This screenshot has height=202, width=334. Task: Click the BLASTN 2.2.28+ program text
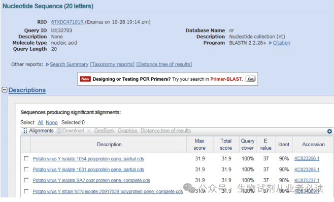click(x=248, y=43)
